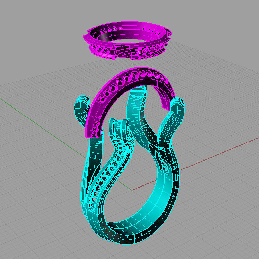The width and height of the screenshot is (259, 259).
Task: Select the floating magenta bezel ring at top
Action: (128, 40)
